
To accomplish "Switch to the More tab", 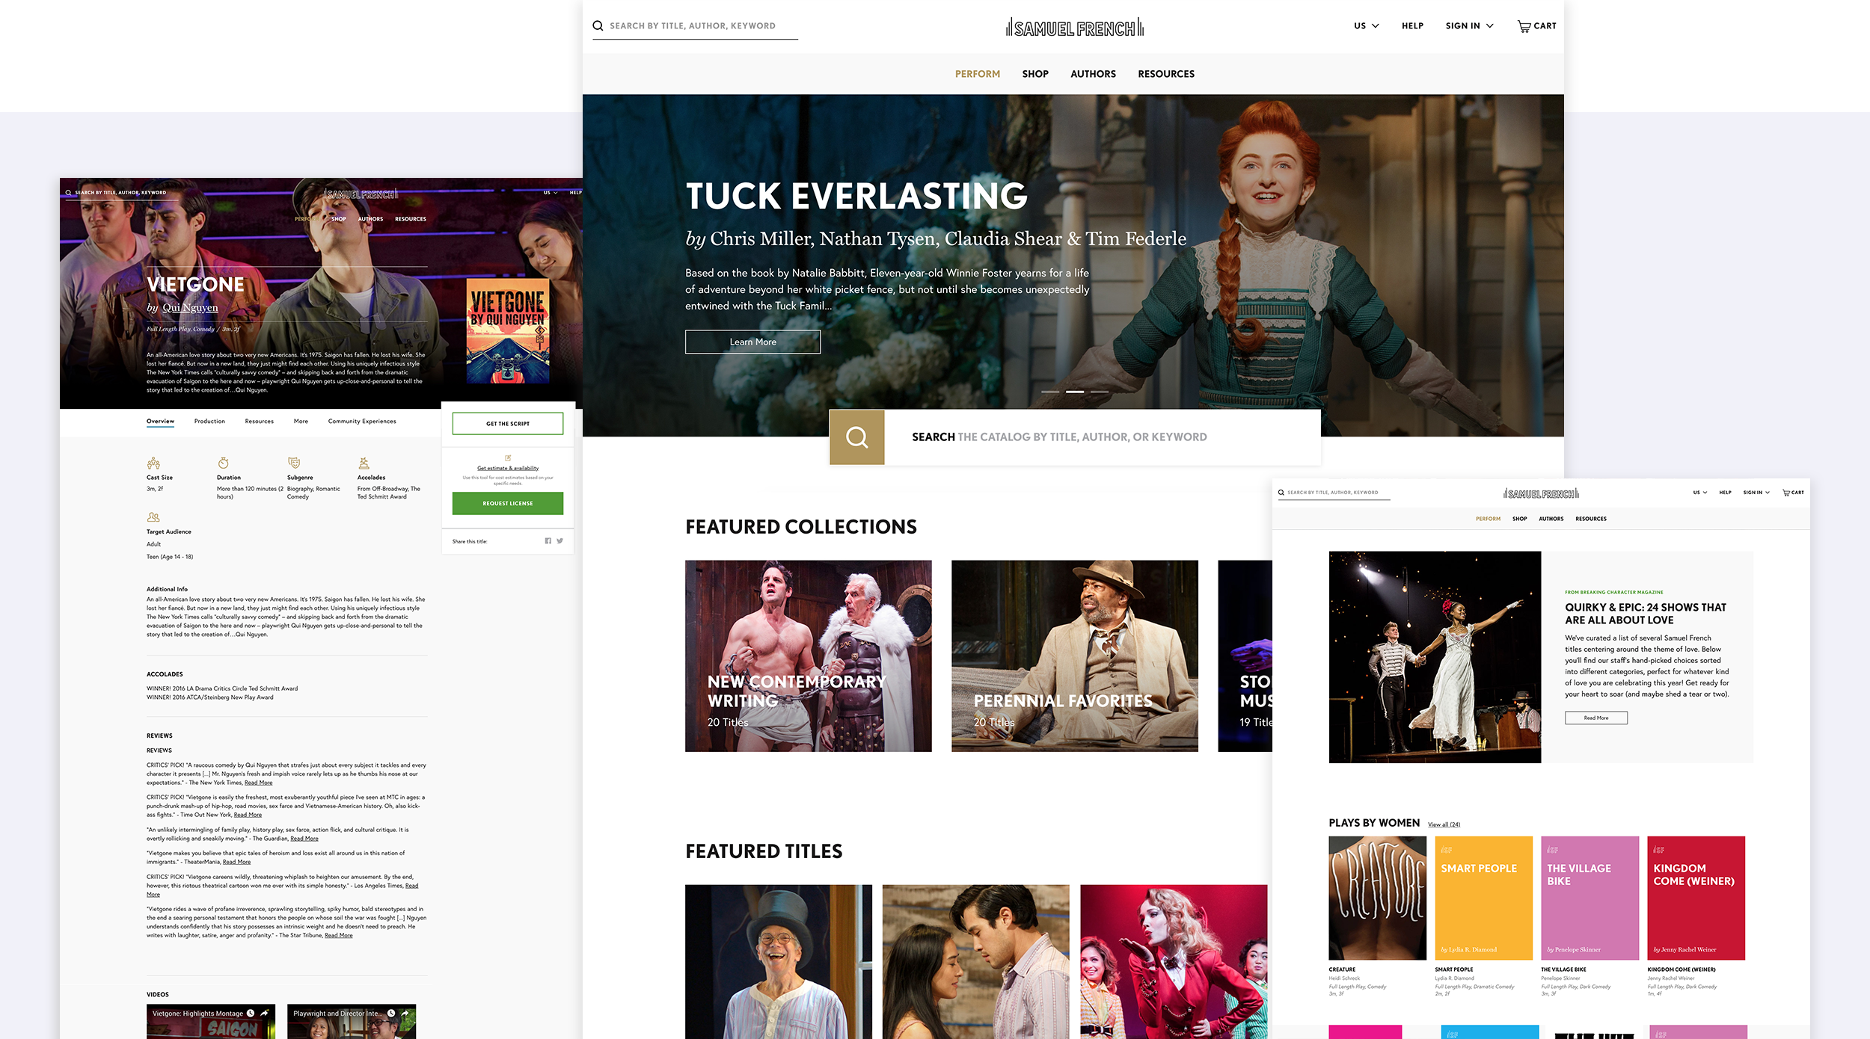I will tap(301, 422).
